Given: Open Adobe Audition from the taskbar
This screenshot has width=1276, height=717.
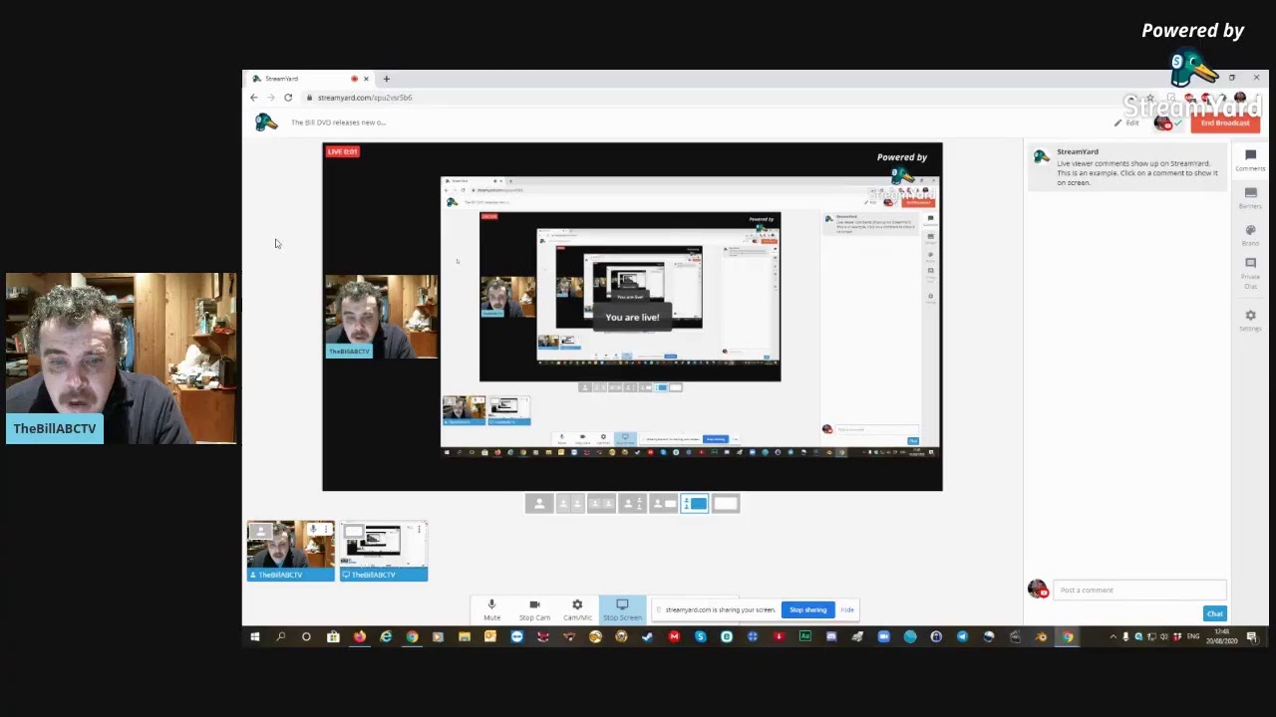Looking at the screenshot, I should click(x=804, y=637).
